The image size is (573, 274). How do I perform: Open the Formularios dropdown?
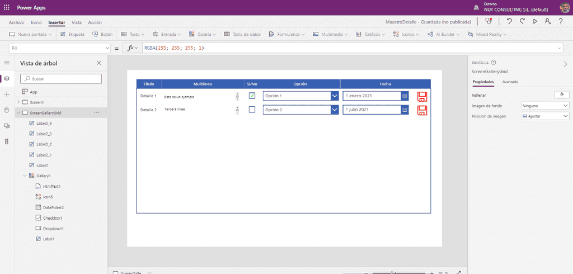[287, 34]
